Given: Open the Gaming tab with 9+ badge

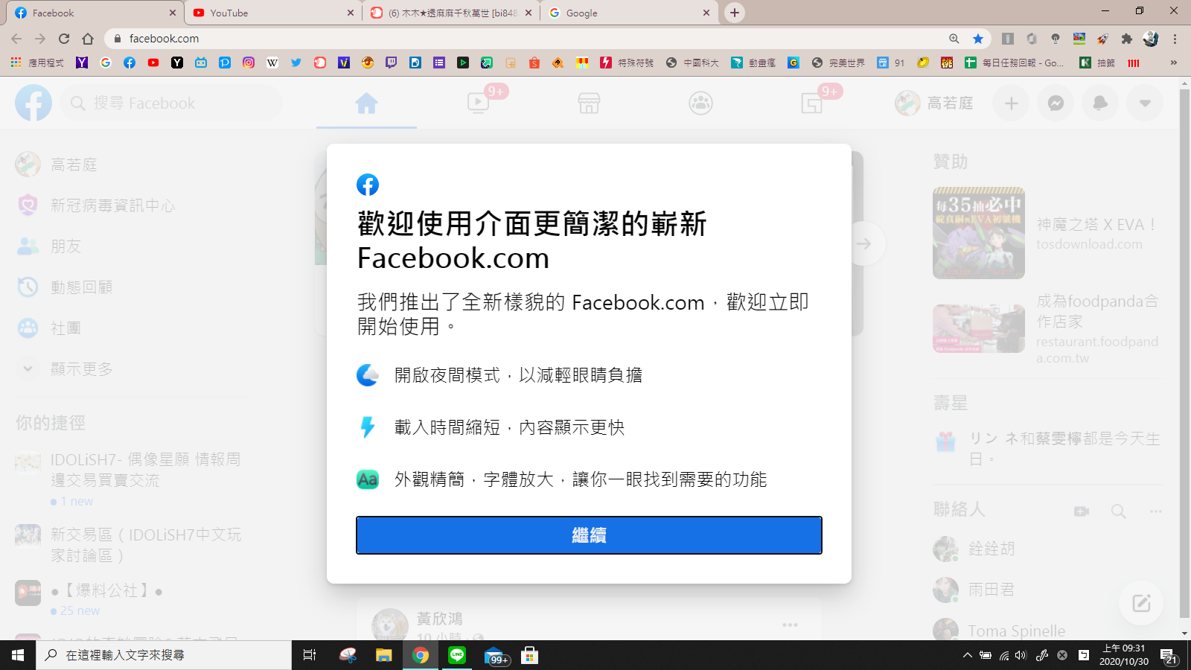Looking at the screenshot, I should [x=812, y=103].
